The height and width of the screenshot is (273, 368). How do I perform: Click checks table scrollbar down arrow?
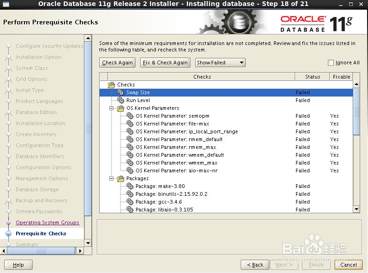tap(356, 209)
